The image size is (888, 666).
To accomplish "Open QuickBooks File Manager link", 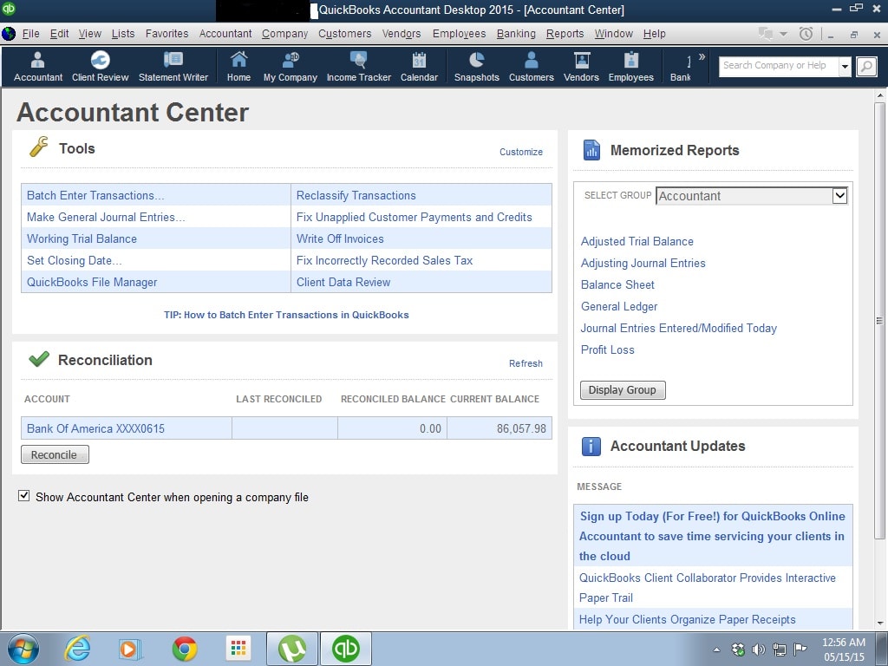I will click(x=92, y=282).
